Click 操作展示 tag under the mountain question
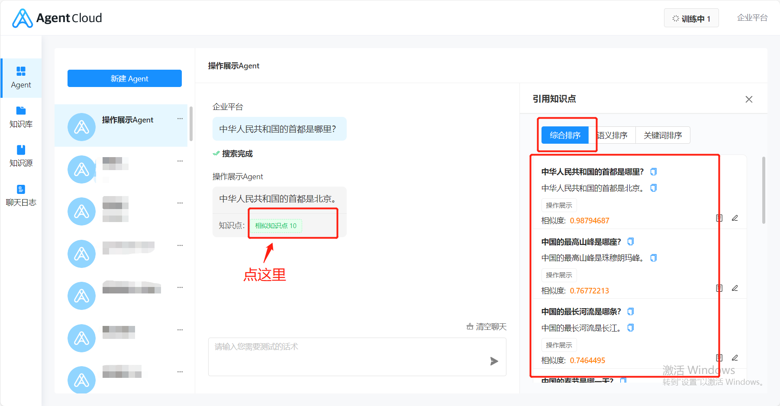 (559, 275)
